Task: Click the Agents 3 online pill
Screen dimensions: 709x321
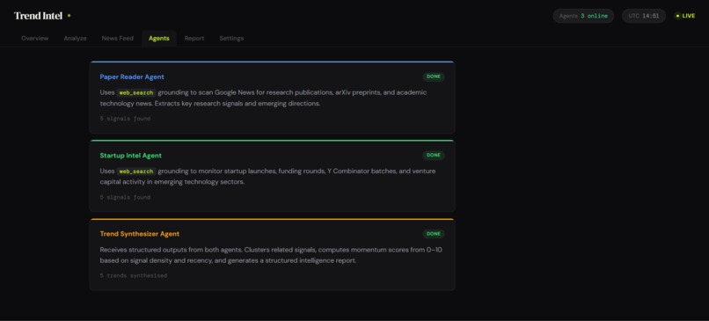Action: 583,16
